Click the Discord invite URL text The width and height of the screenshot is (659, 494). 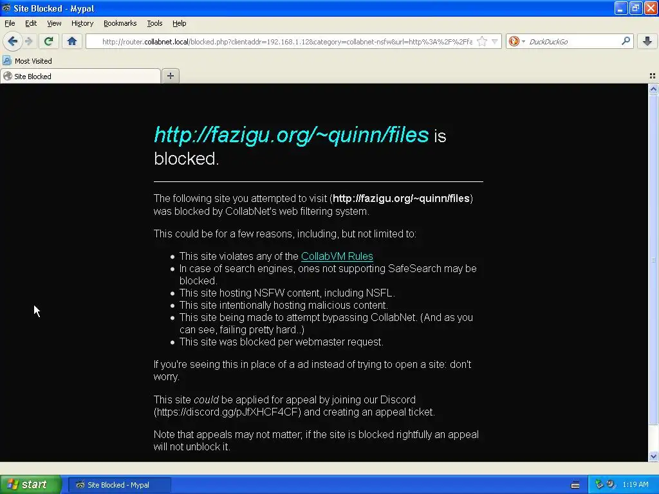227,412
